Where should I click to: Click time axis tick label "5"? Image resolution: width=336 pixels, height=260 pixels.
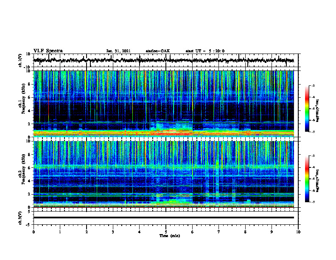click(166, 232)
